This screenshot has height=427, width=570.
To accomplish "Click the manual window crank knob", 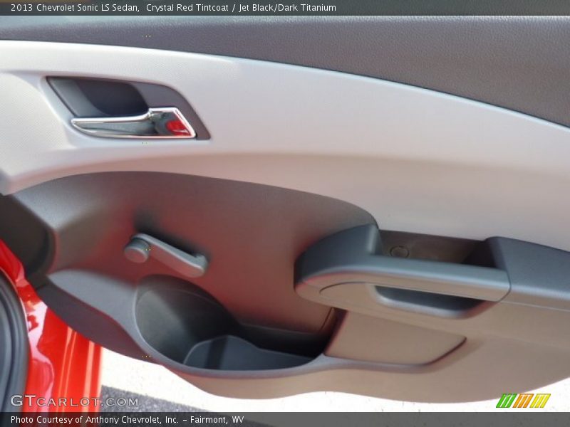I will pyautogui.click(x=137, y=250).
